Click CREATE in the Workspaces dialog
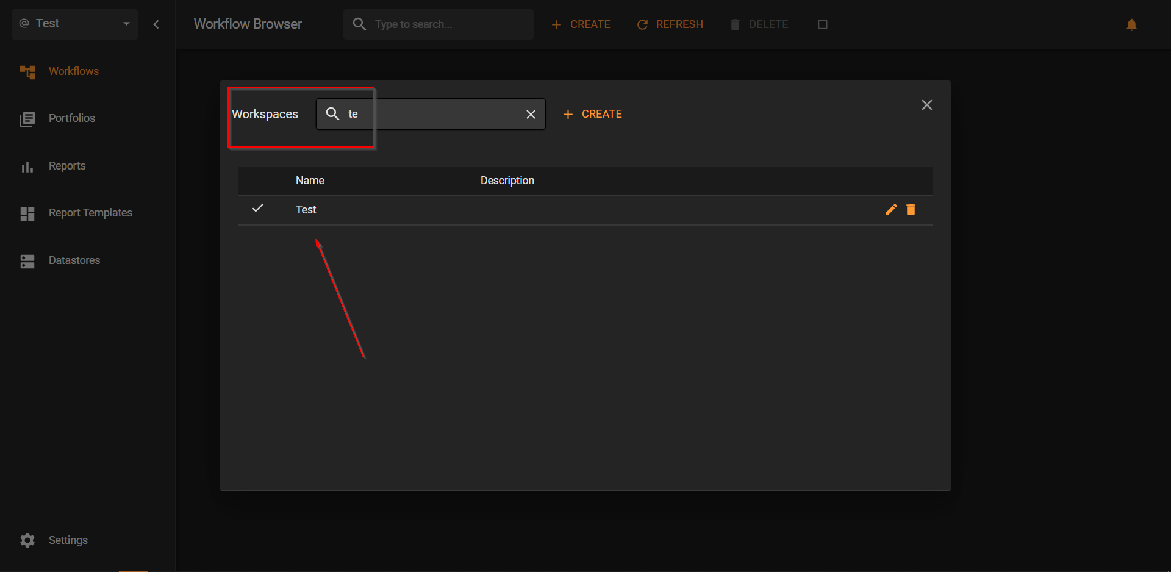The image size is (1171, 572). pyautogui.click(x=592, y=114)
